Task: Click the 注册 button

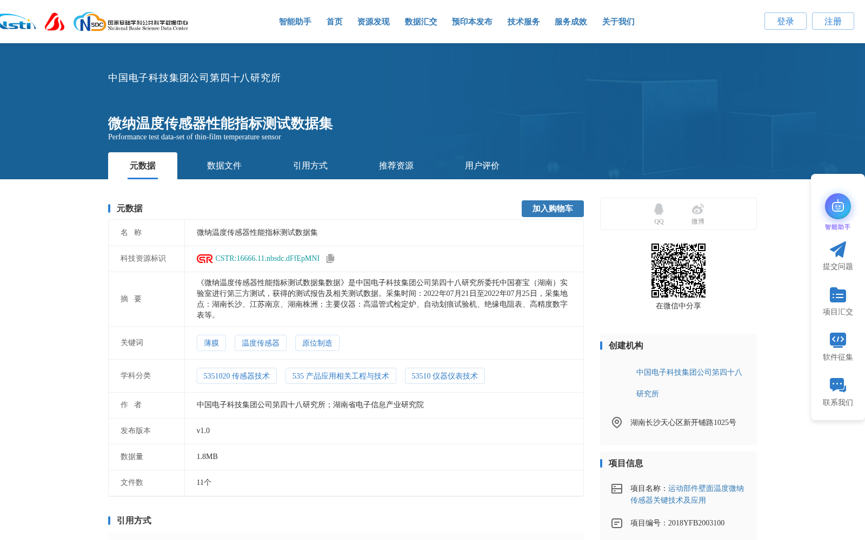Action: coord(833,21)
